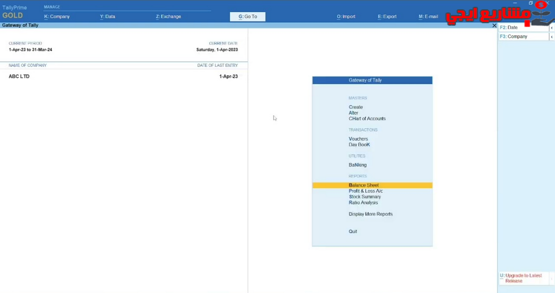
Task: Open the O: Import menu
Action: click(x=346, y=17)
